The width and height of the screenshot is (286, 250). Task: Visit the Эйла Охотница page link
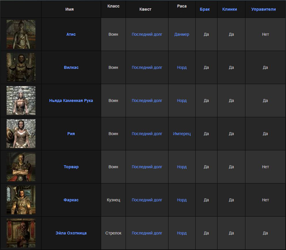tap(71, 233)
